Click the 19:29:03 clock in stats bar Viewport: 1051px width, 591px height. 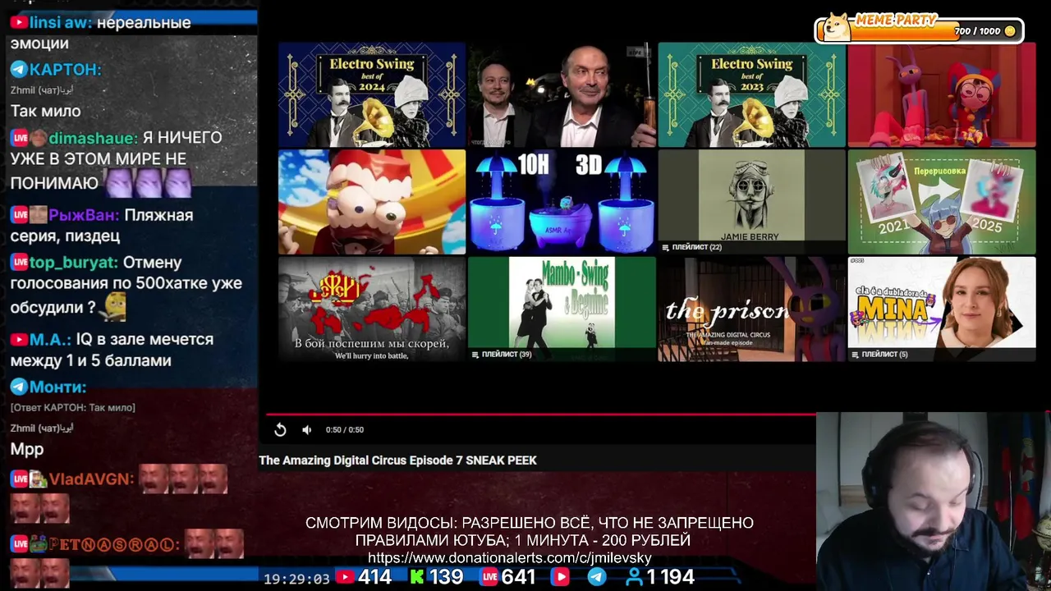(296, 579)
